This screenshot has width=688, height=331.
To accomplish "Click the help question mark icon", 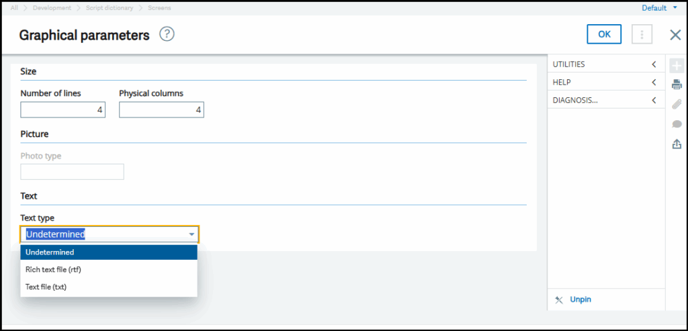I will (x=167, y=35).
